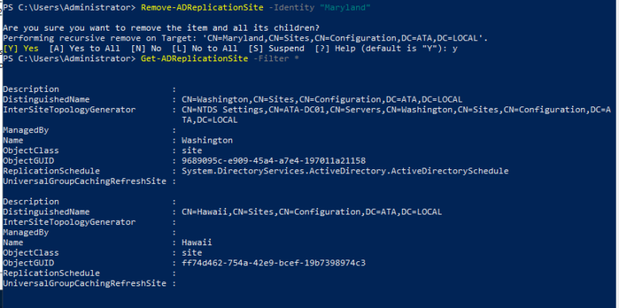Click the -Identity parameter text
Viewport: 619px width, 308px height.
click(293, 7)
